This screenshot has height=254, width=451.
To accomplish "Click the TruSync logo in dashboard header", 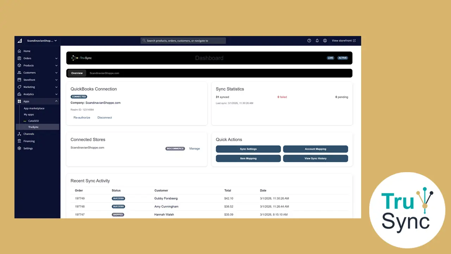I will coord(81,58).
